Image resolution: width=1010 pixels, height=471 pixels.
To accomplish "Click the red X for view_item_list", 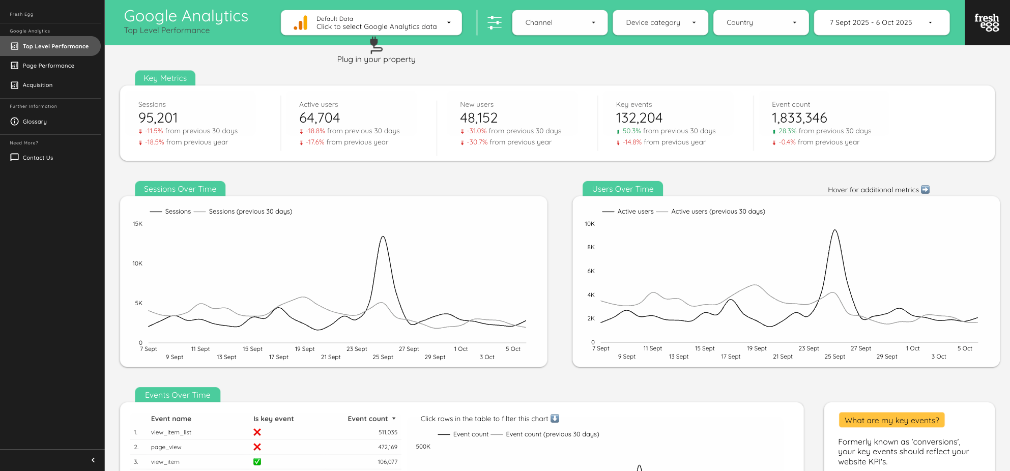I will [x=257, y=432].
